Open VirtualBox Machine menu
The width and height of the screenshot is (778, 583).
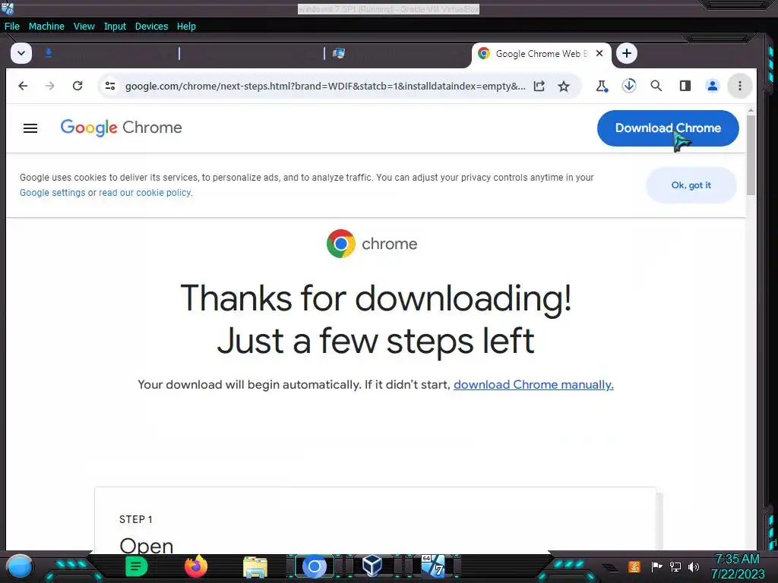[x=46, y=27]
